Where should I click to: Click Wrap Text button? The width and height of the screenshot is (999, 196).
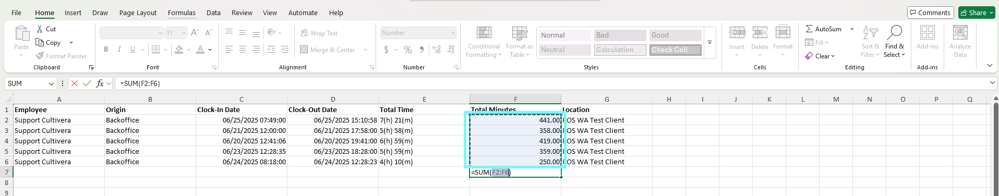[x=319, y=33]
